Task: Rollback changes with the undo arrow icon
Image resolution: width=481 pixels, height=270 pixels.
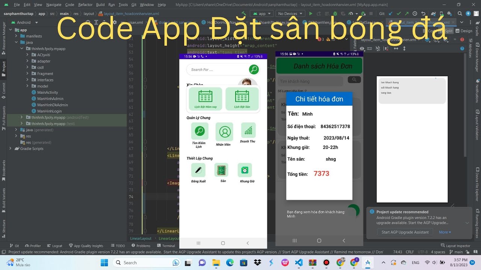Action: point(423,13)
